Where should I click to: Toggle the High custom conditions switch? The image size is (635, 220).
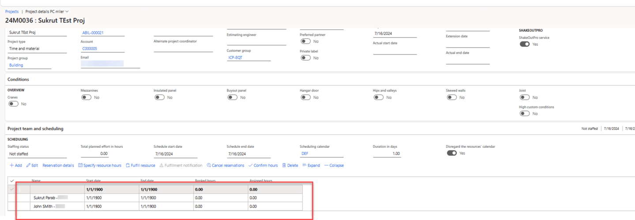coord(525,114)
